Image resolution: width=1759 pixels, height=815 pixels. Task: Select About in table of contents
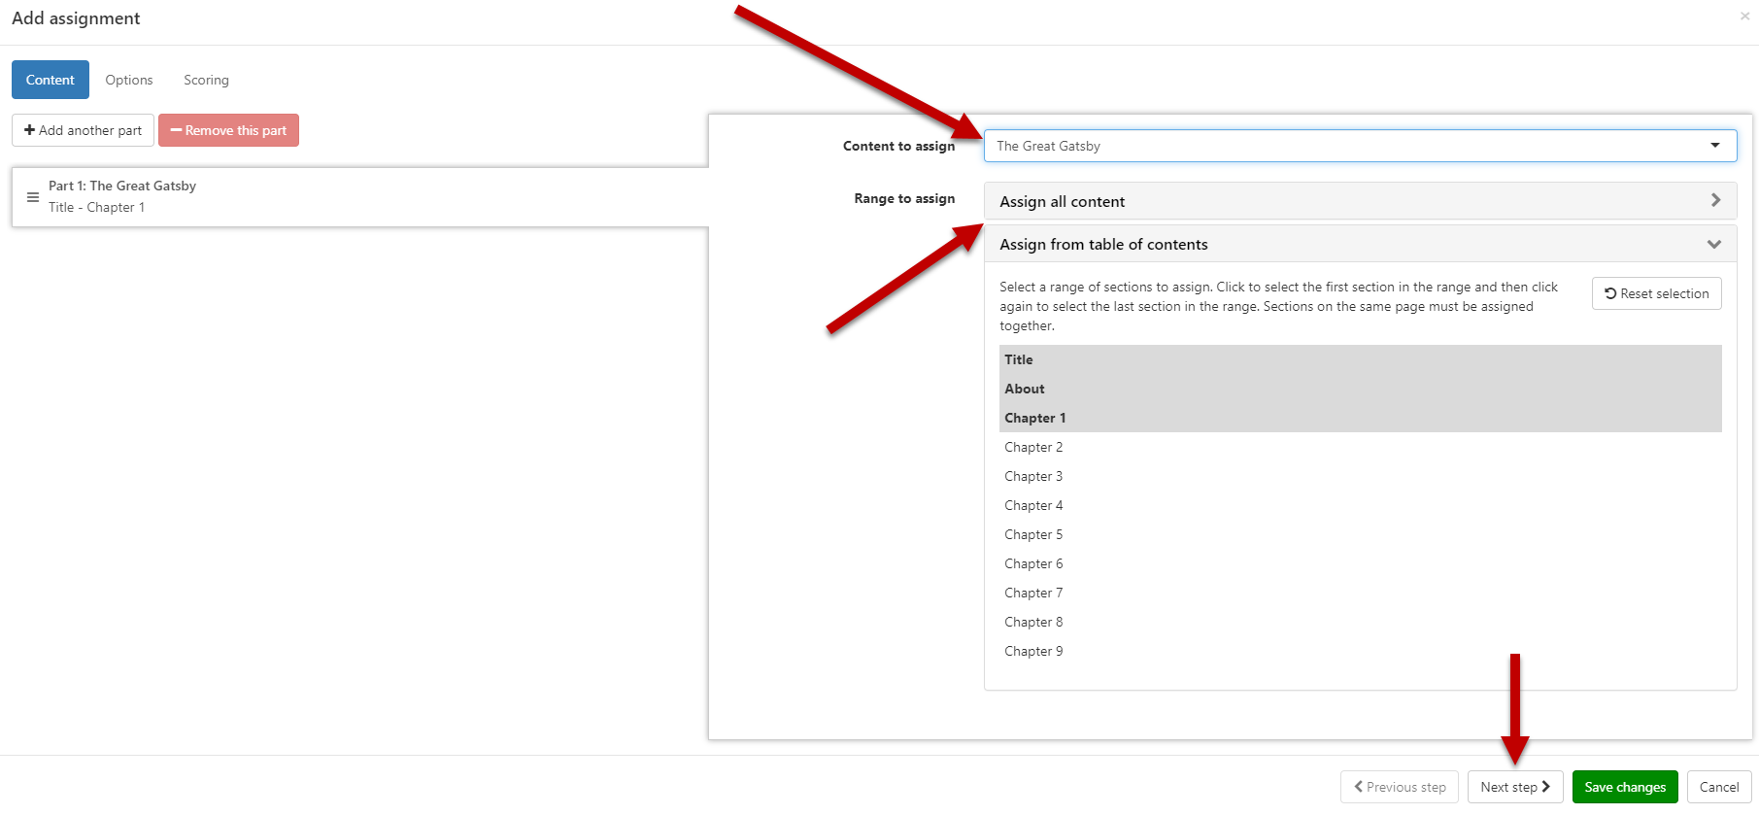coord(1360,389)
